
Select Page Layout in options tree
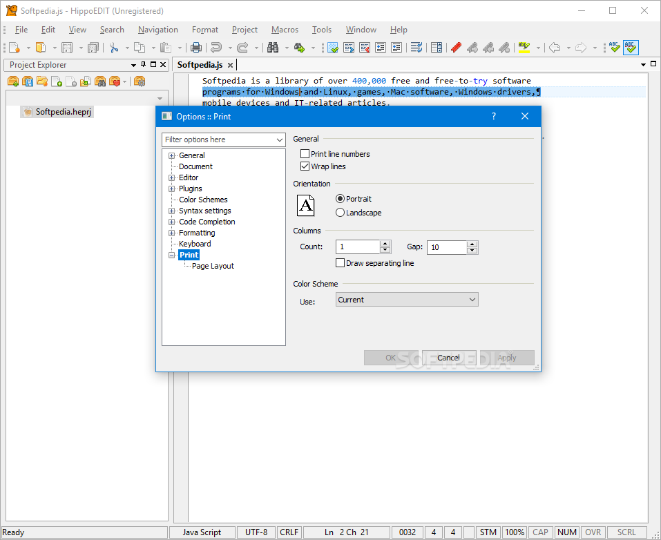pyautogui.click(x=213, y=266)
